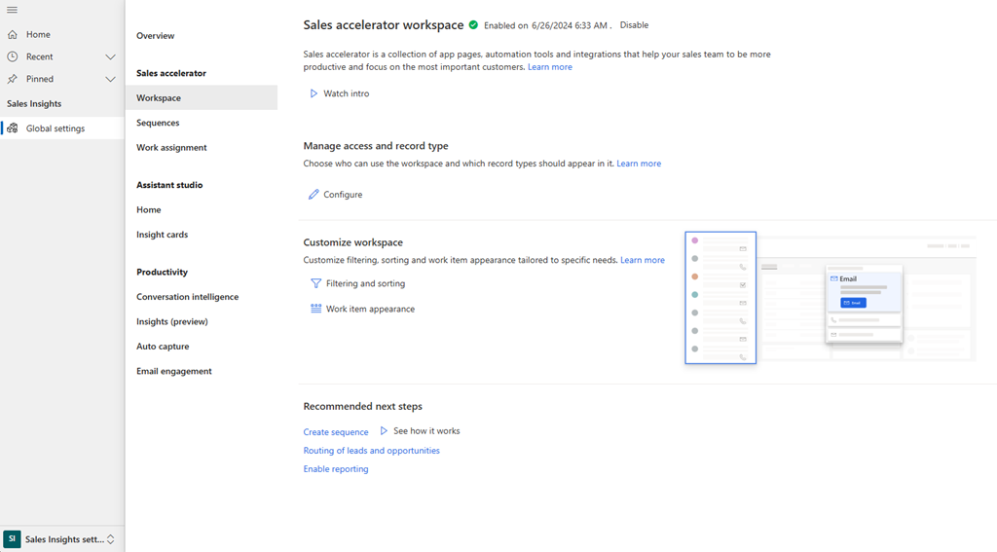Click Learn more under Customize workspace

tap(643, 260)
